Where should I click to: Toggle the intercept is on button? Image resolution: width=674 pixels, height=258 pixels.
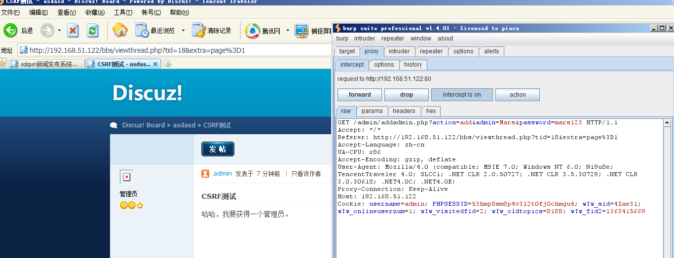(462, 95)
